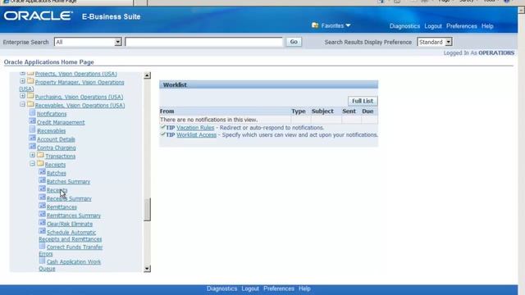525x295 pixels.
Task: Open Cash Application Work Queue link
Action: pos(70,265)
